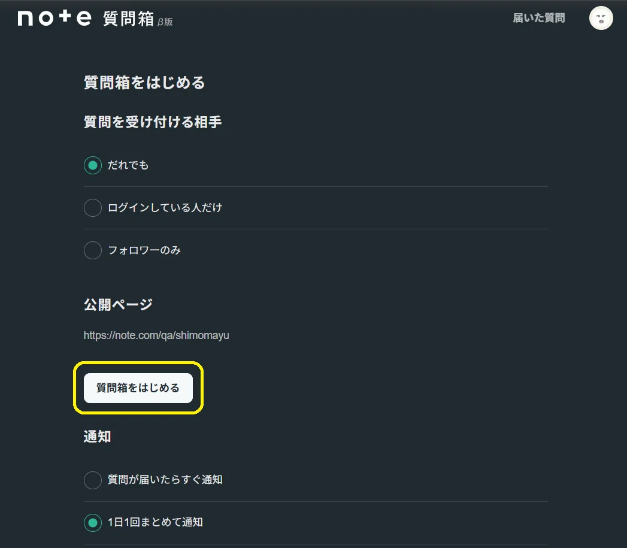
Task: Choose 質問が届いたらすぐ通知 radio button
Action: 93,480
